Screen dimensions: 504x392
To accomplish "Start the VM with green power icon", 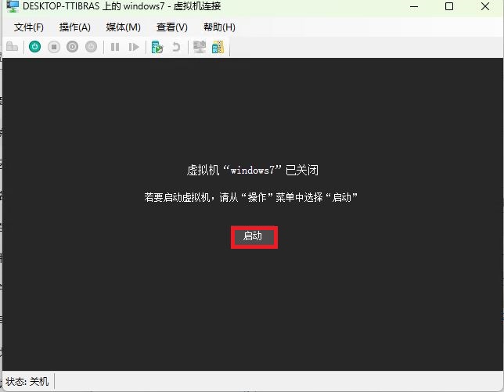I will tap(34, 47).
